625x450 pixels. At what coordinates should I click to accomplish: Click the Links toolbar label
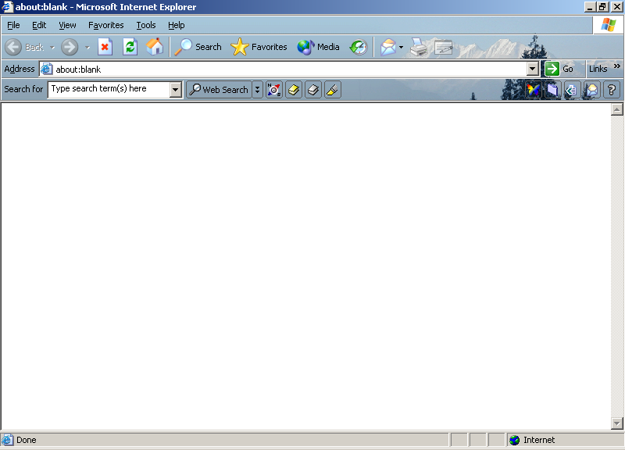598,69
